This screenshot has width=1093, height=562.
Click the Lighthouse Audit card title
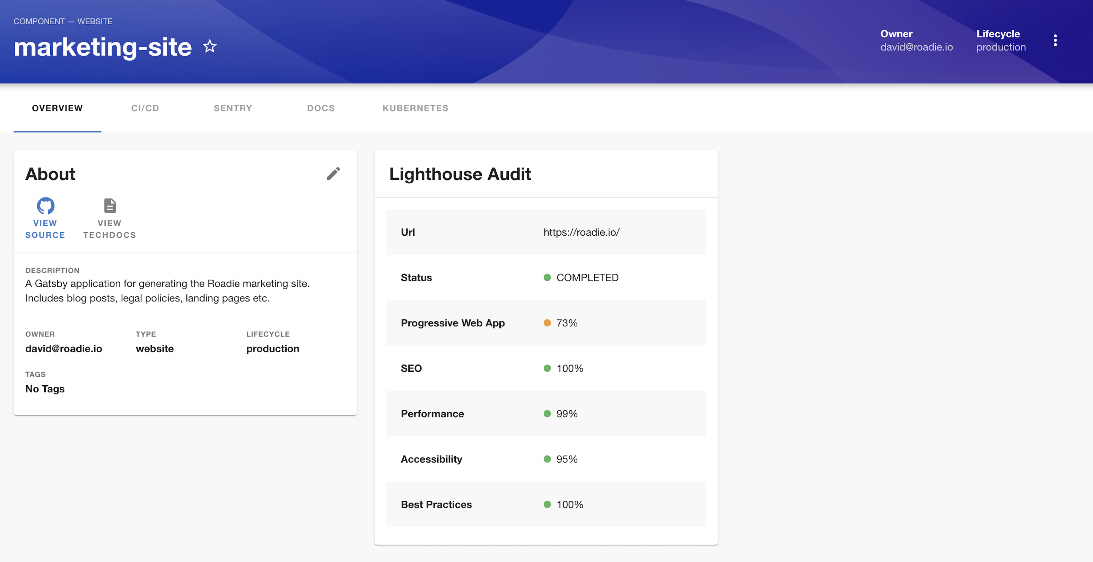(460, 174)
